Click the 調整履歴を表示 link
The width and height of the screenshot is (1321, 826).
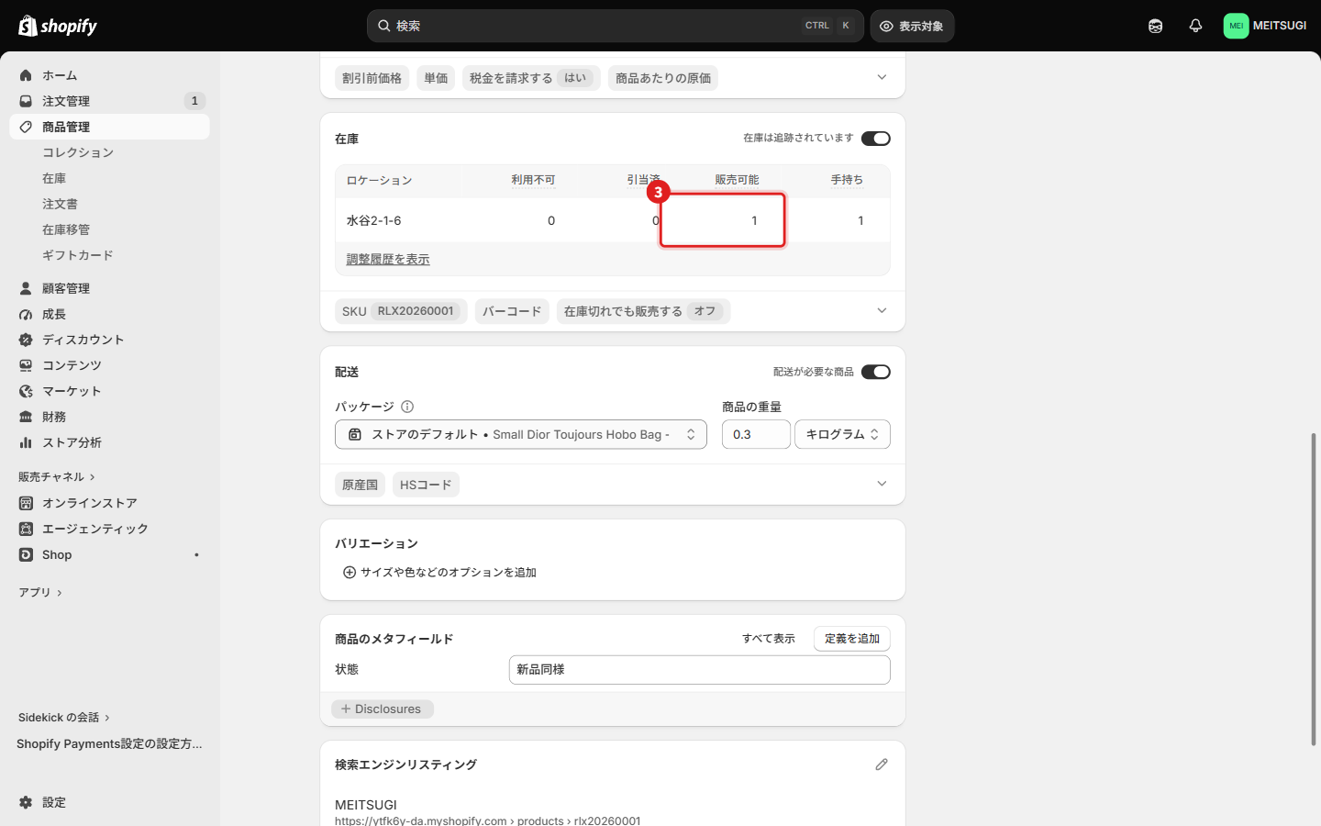[388, 259]
